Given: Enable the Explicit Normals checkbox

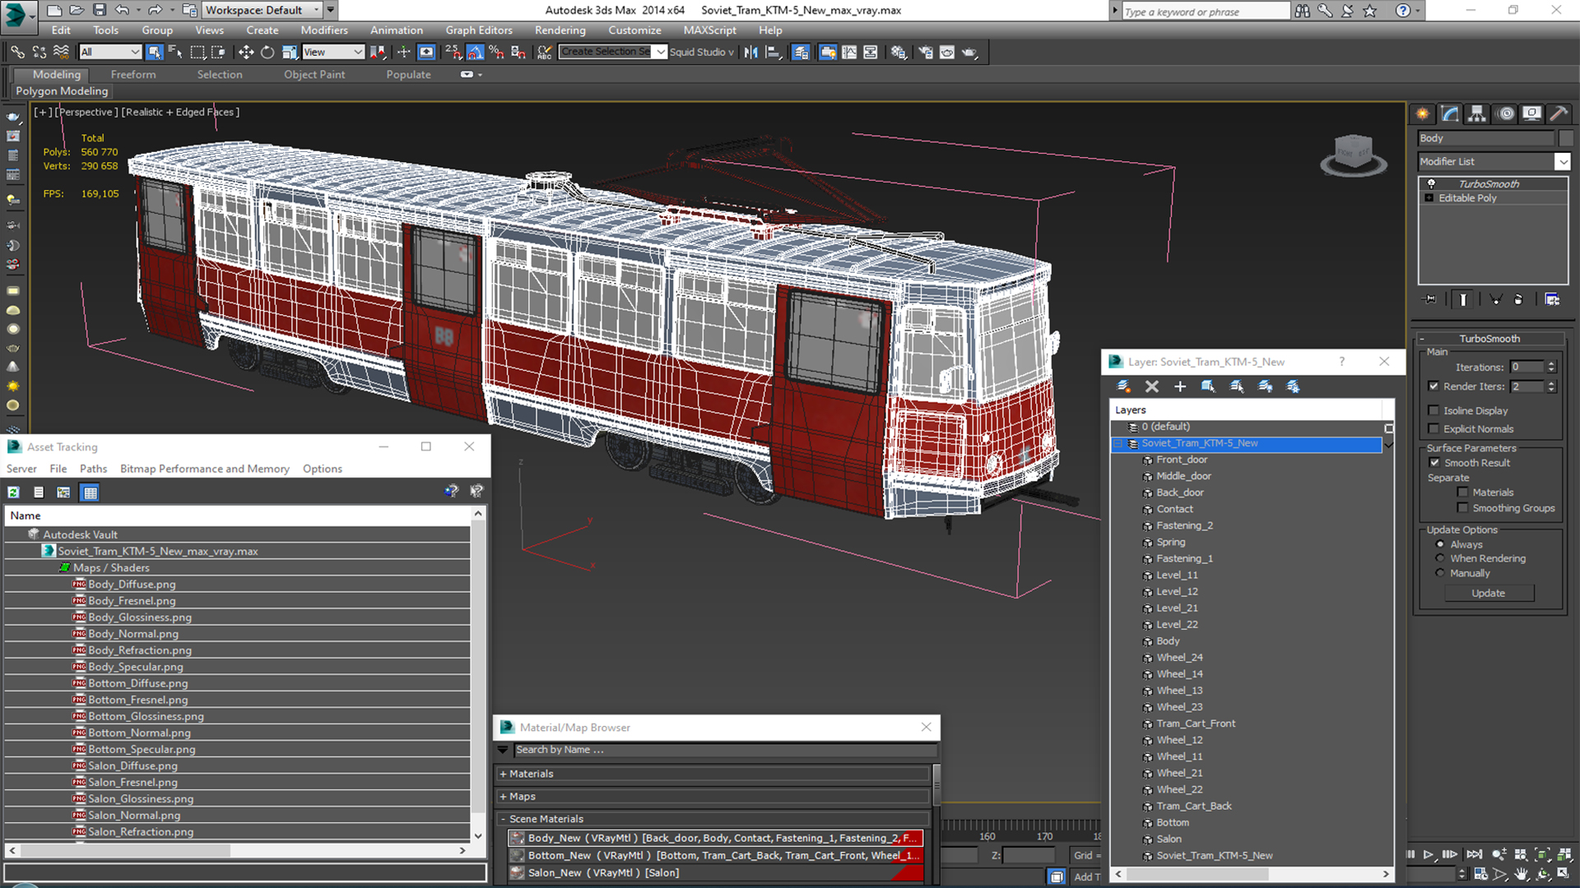Looking at the screenshot, I should (1434, 428).
